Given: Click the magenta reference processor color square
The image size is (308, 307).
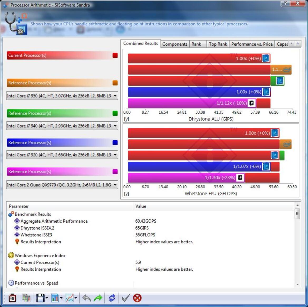Looking at the screenshot, I should (115, 172).
